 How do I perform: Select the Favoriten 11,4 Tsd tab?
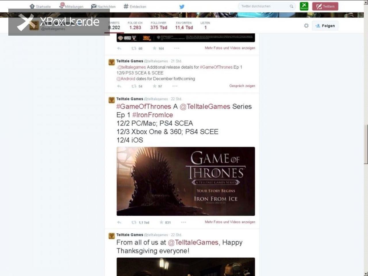point(184,26)
